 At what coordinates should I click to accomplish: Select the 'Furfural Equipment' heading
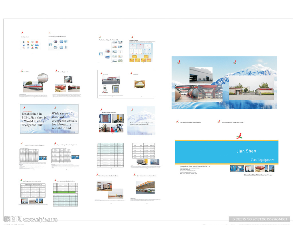click(63, 72)
